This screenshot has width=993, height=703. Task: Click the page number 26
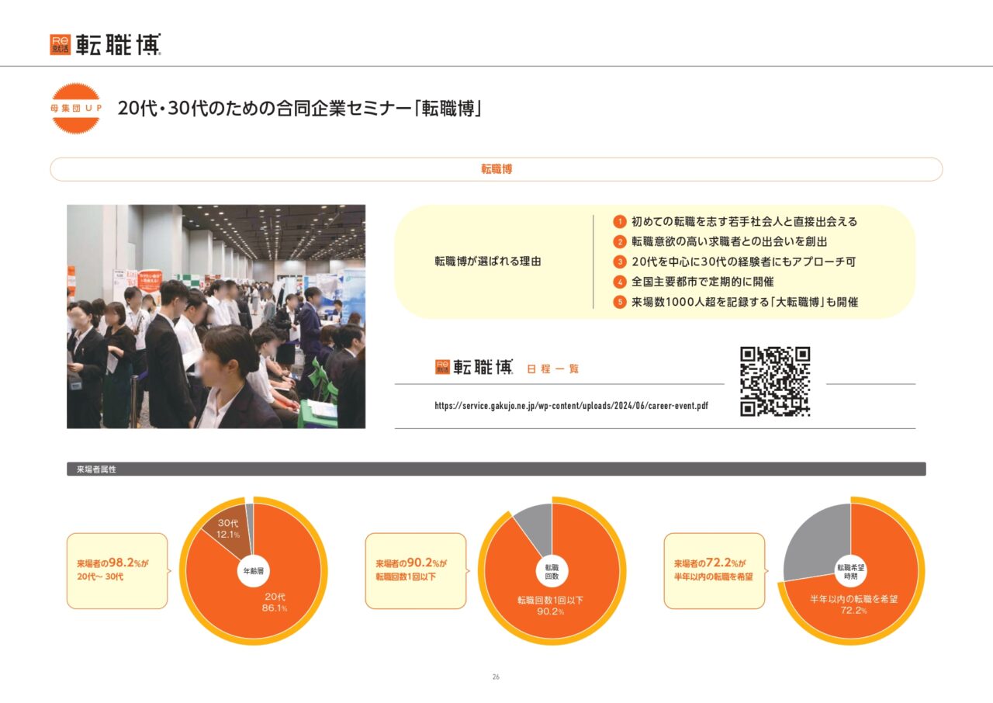click(496, 677)
